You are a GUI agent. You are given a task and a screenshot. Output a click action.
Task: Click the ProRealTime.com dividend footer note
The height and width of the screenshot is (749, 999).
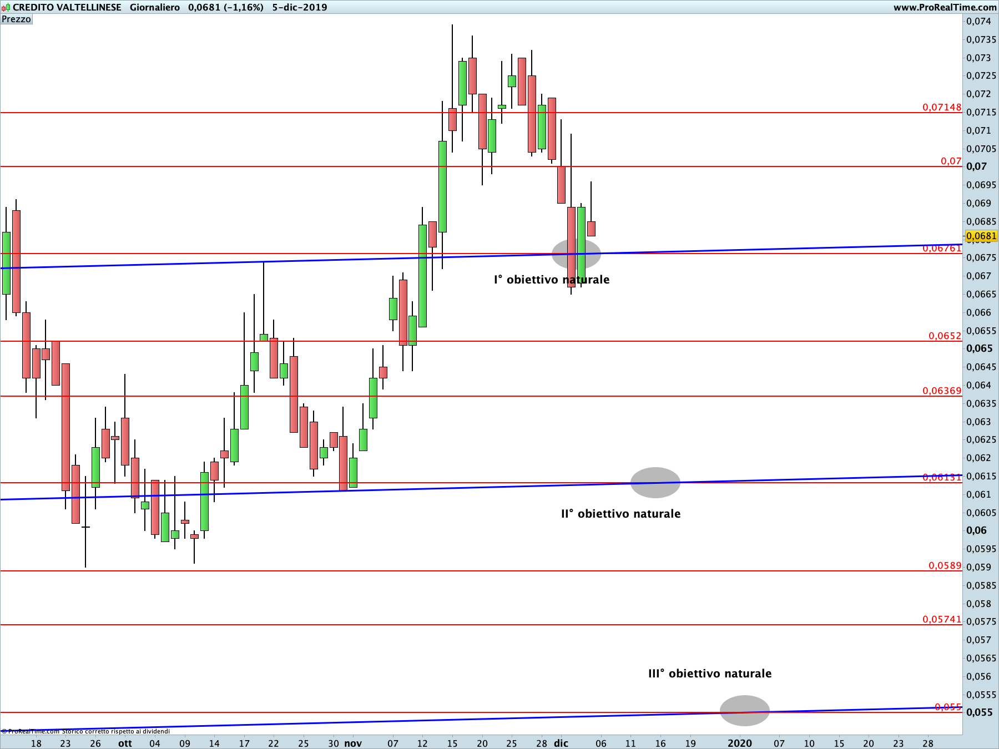pos(85,731)
